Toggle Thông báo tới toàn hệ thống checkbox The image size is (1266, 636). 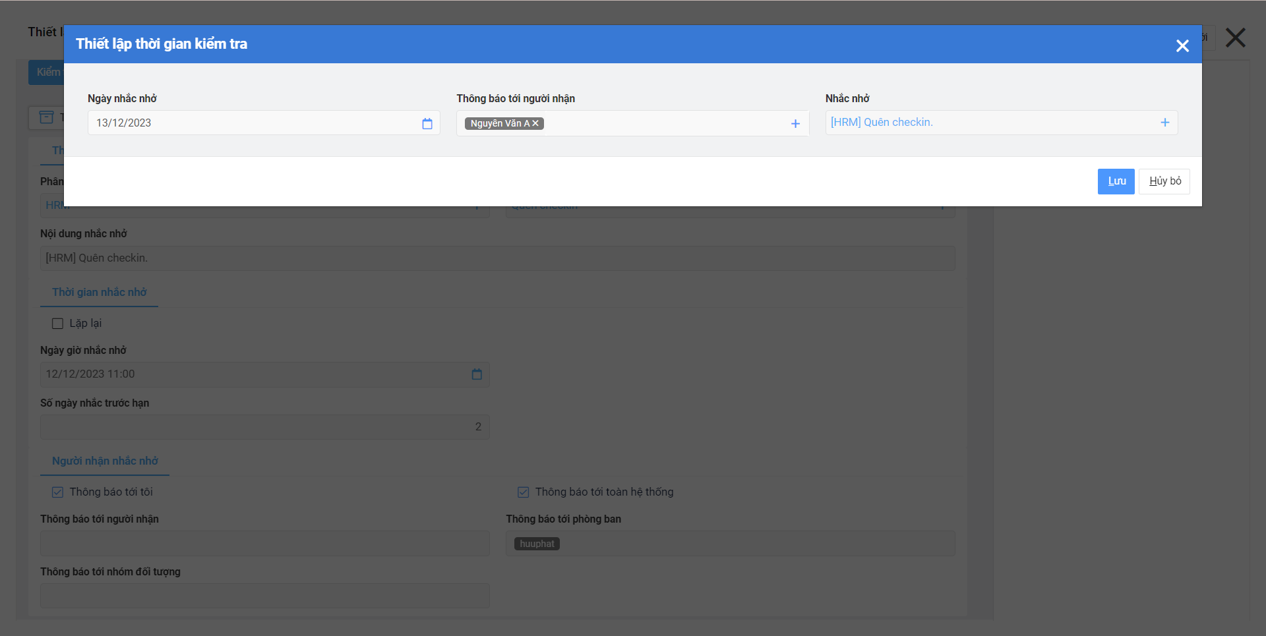(x=524, y=492)
